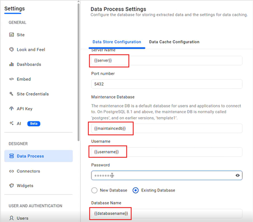The image size is (253, 222).
Task: Click the Dashboards bar chart icon
Action: pyautogui.click(x=11, y=64)
